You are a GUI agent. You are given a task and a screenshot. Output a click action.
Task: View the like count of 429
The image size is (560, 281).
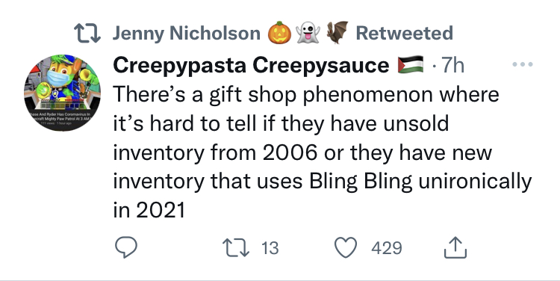(387, 248)
